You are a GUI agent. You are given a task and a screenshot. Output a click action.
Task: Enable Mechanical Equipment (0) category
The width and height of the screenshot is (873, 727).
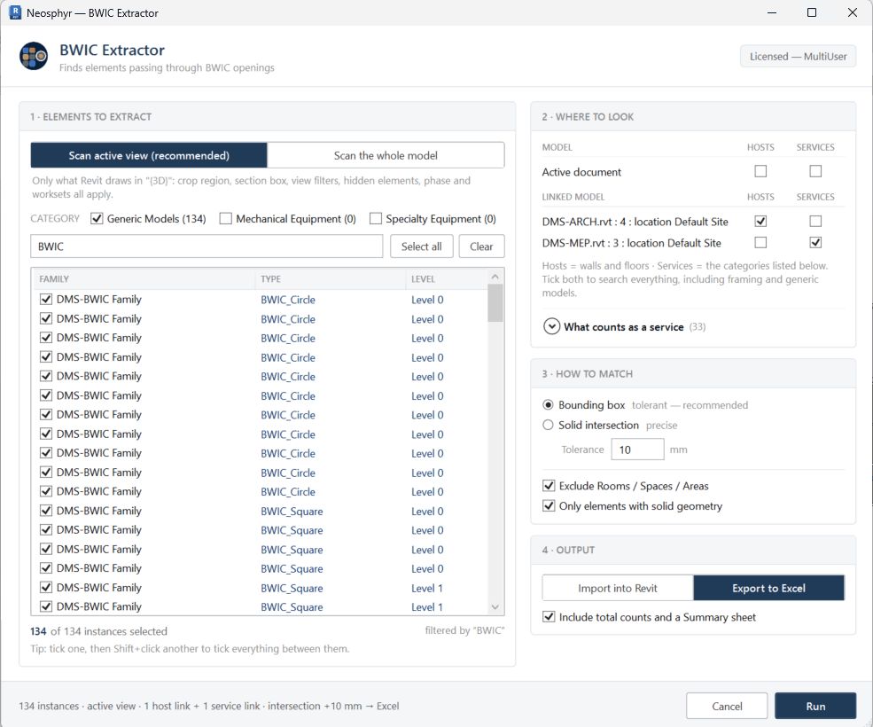(225, 218)
